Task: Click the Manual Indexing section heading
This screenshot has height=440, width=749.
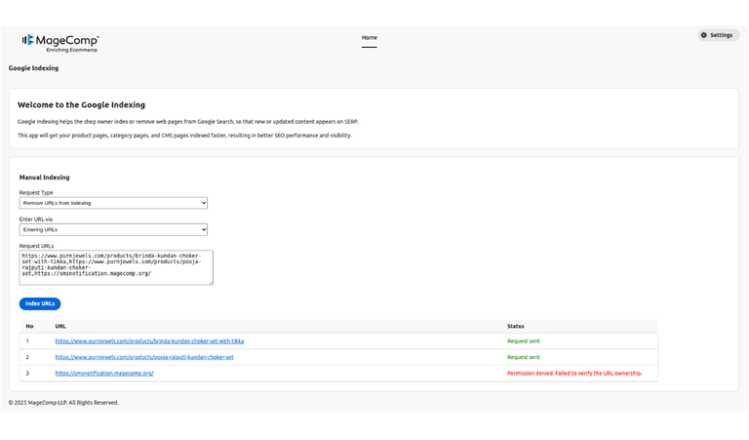Action: 44,178
